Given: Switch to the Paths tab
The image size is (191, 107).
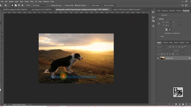Looking at the screenshot, I should click(x=171, y=43).
